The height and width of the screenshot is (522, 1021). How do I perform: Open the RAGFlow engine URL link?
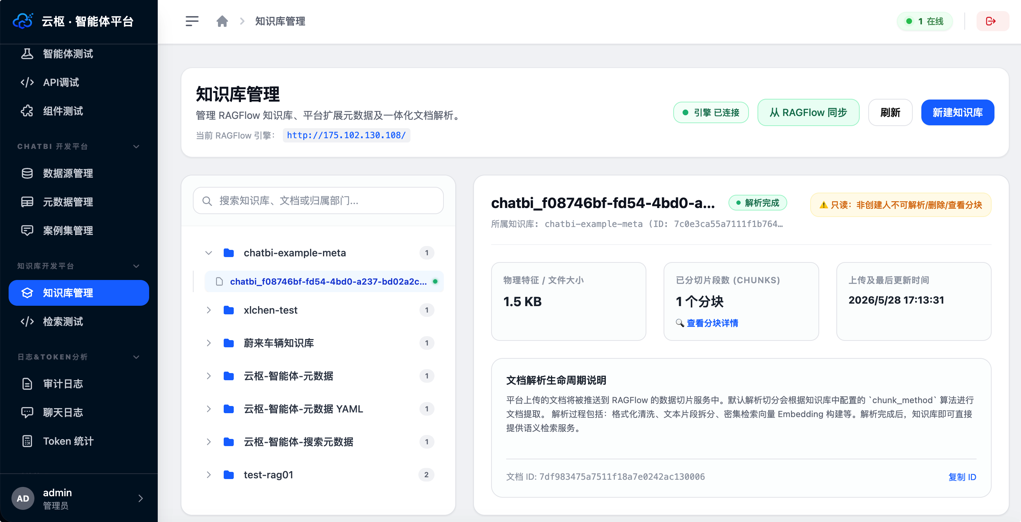click(346, 135)
